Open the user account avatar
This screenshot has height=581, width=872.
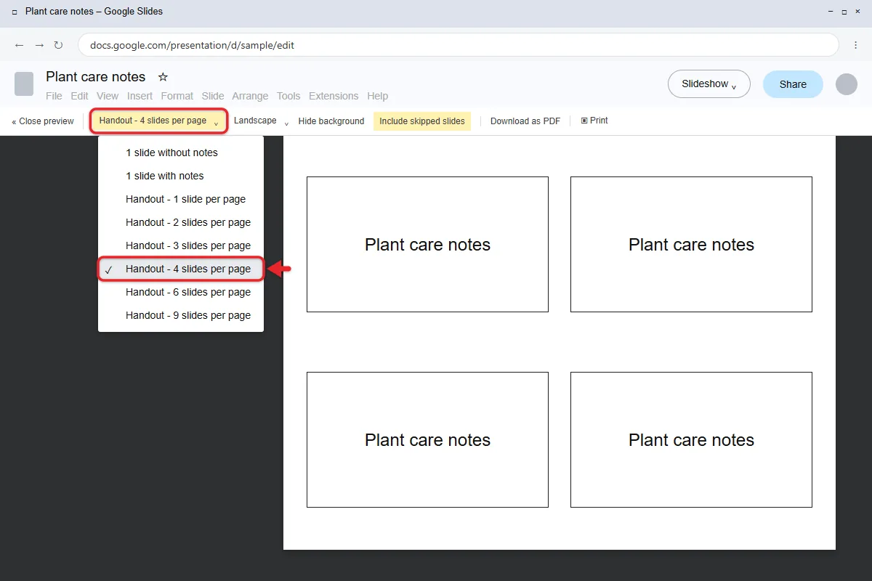[x=847, y=84]
